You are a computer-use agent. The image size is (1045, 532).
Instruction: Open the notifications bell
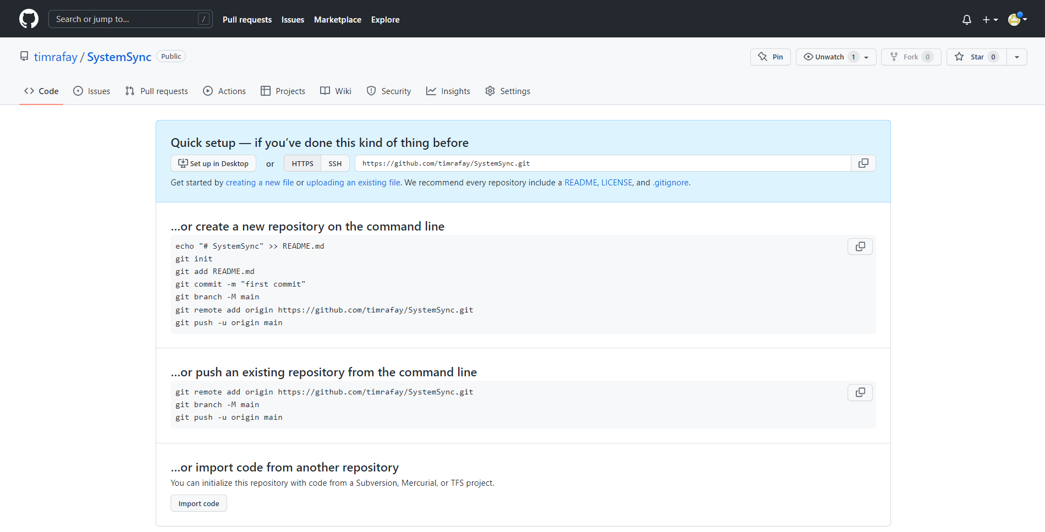pyautogui.click(x=967, y=20)
